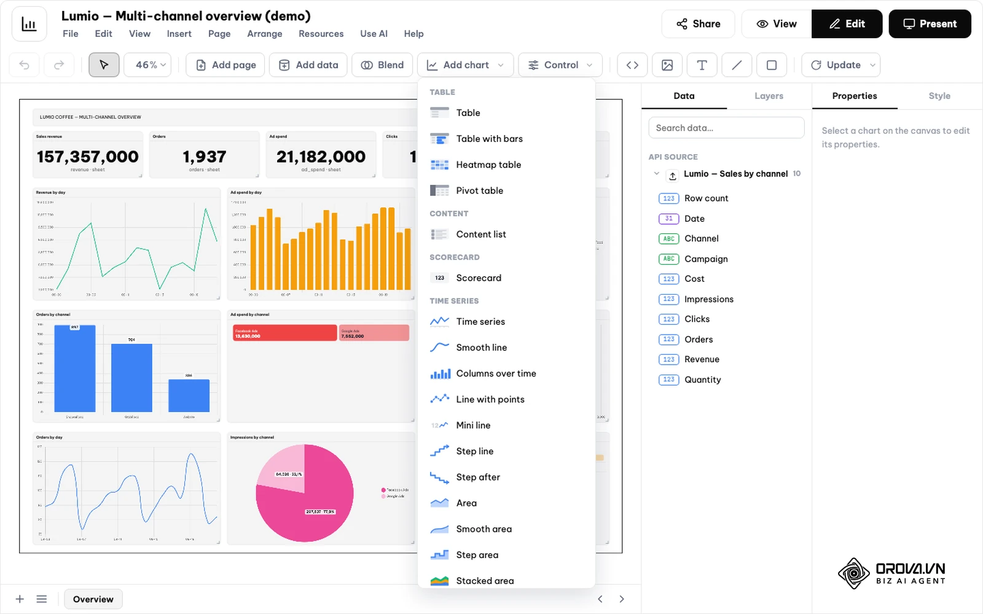Select the Revenue data field
The height and width of the screenshot is (614, 983).
pyautogui.click(x=702, y=359)
